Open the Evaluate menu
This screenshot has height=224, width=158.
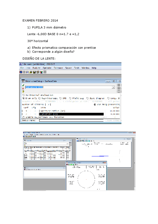tap(37, 68)
